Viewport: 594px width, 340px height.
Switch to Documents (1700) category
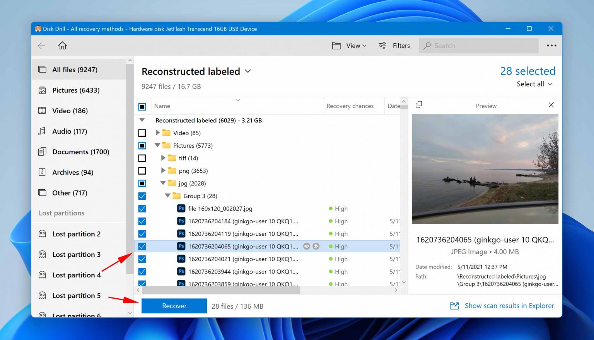(80, 152)
